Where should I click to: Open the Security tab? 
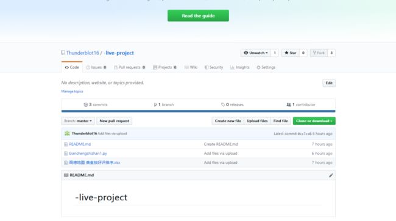point(214,67)
